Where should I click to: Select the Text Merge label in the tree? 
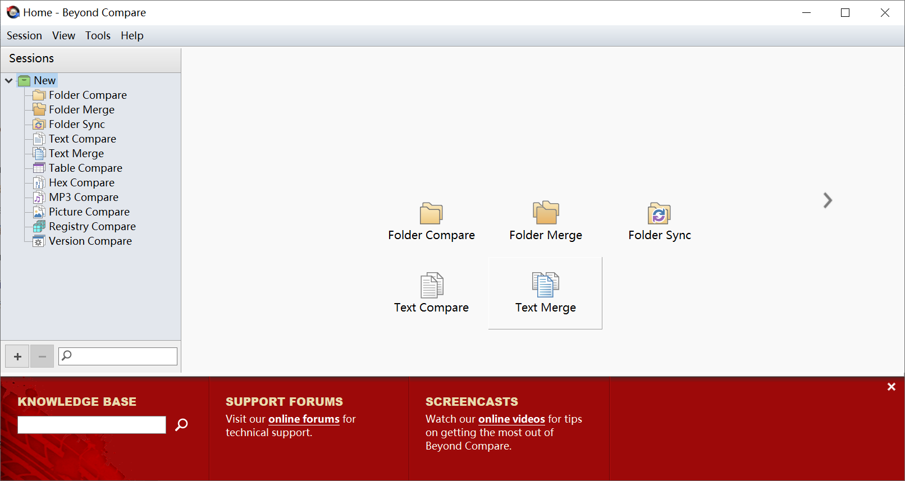(76, 153)
